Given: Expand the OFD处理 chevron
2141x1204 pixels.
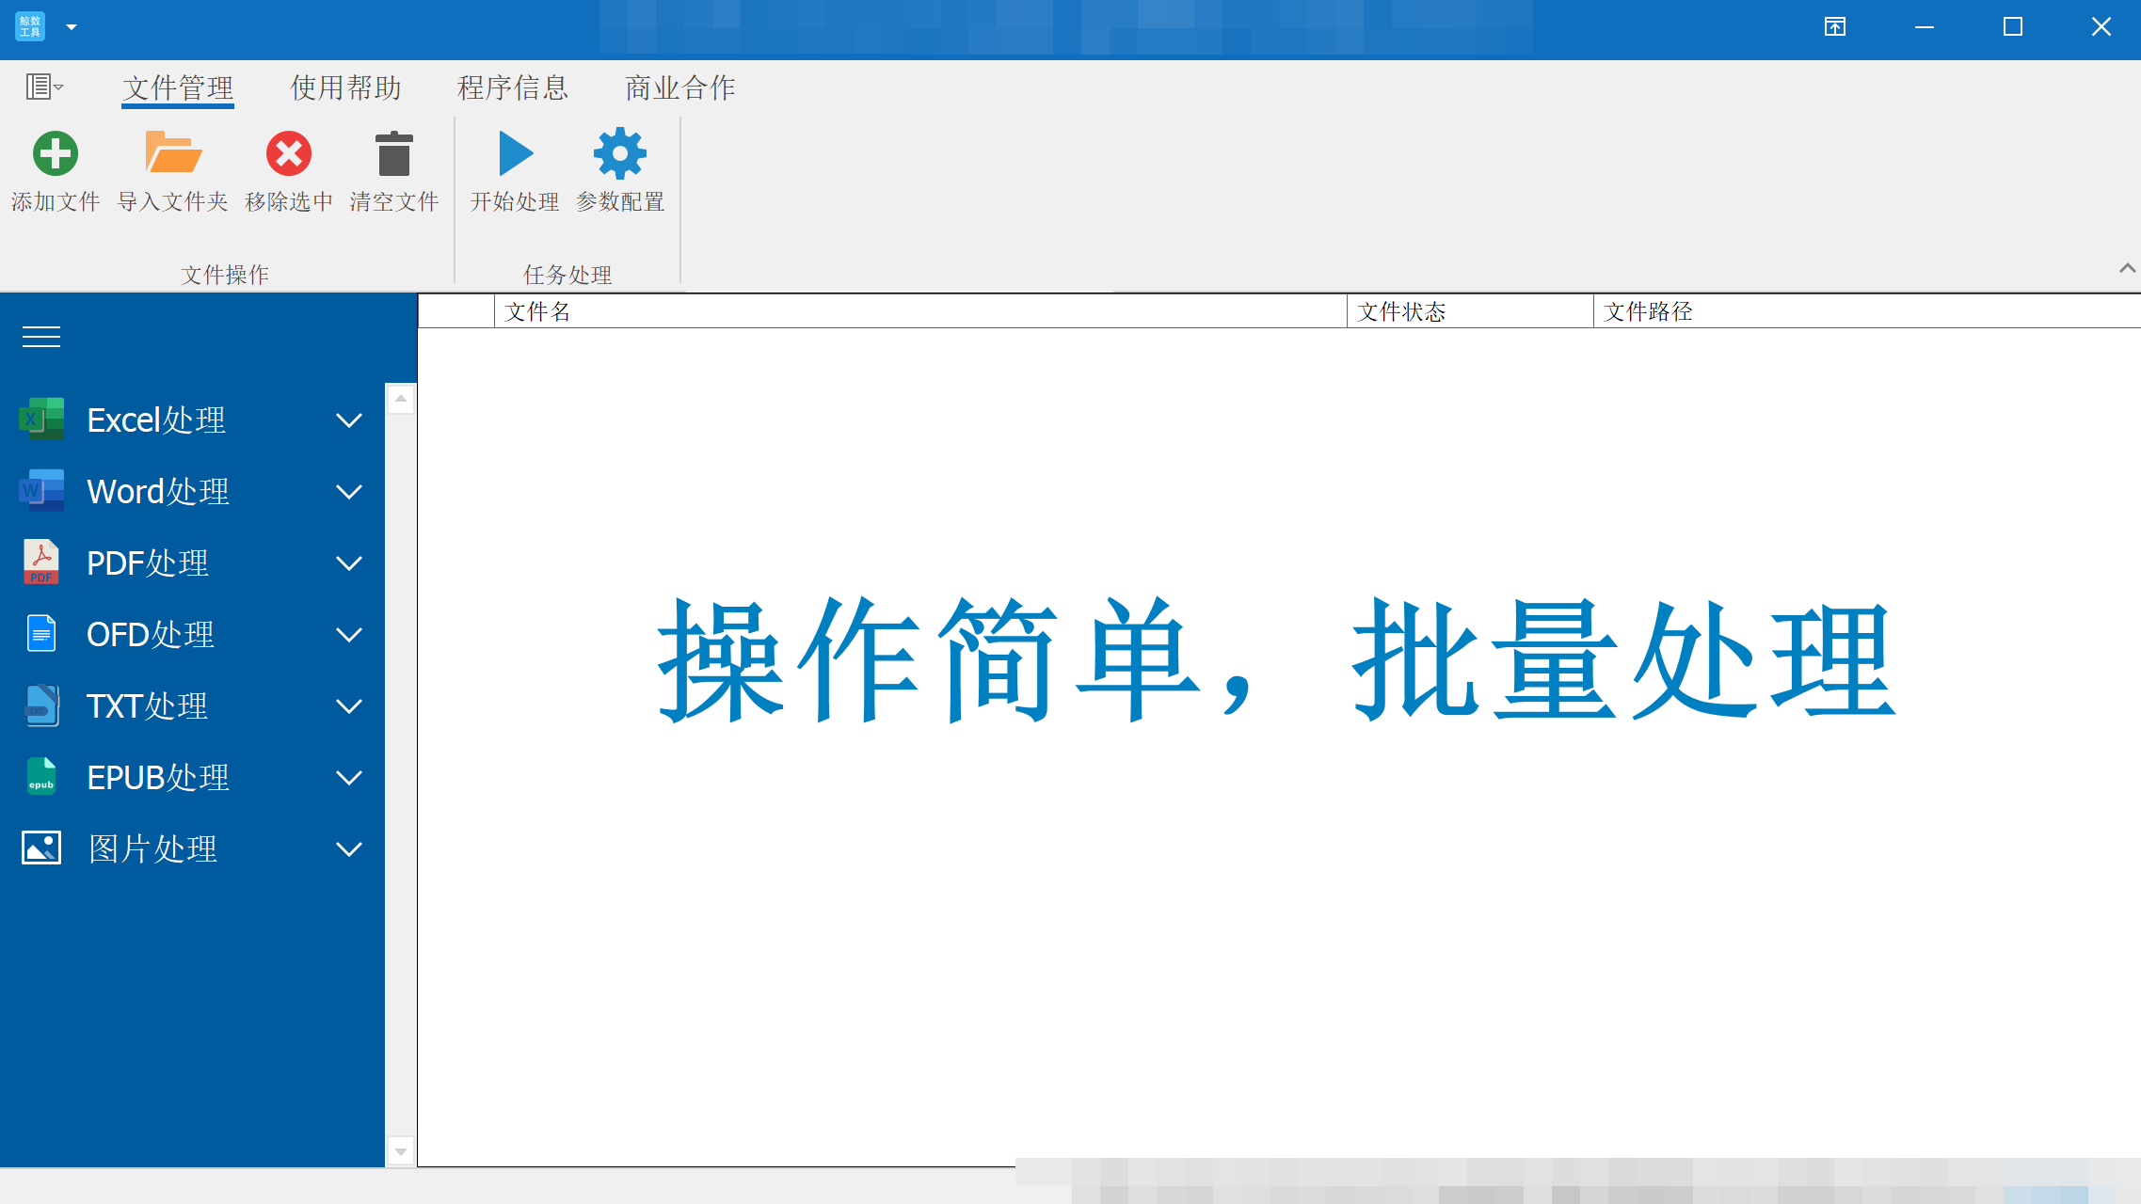Looking at the screenshot, I should point(349,635).
